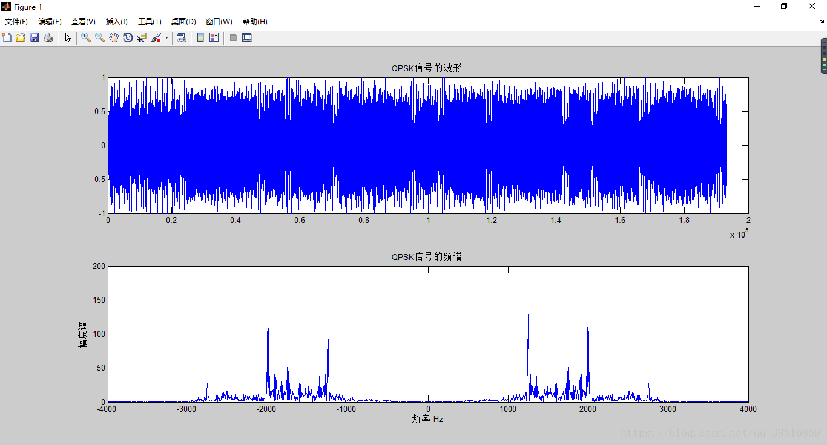Click the title "QPSK信号的频谱"
Viewport: 827px width, 445px height.
[x=427, y=257]
